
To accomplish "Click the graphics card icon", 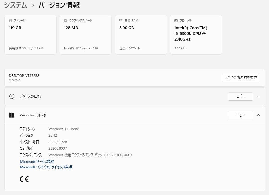I will pos(66,20).
